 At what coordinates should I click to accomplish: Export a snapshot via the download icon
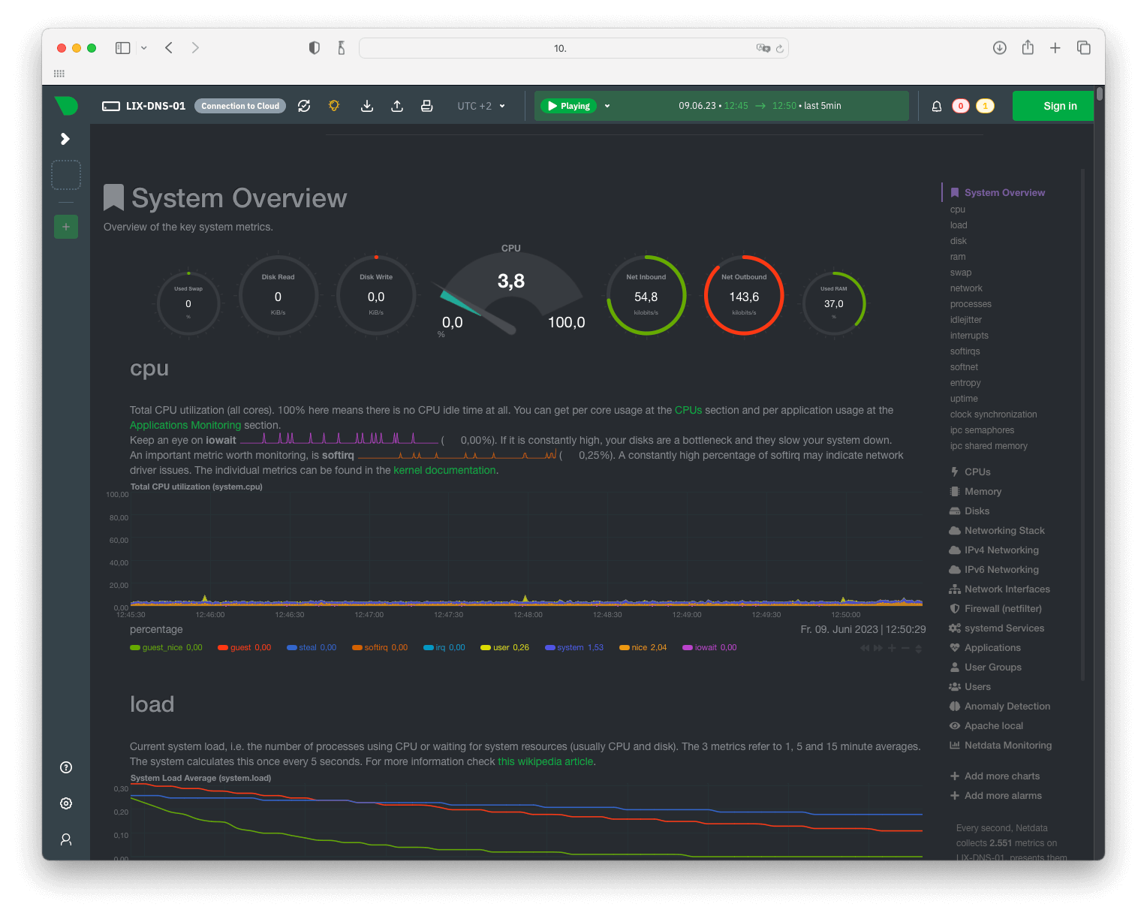pyautogui.click(x=367, y=106)
